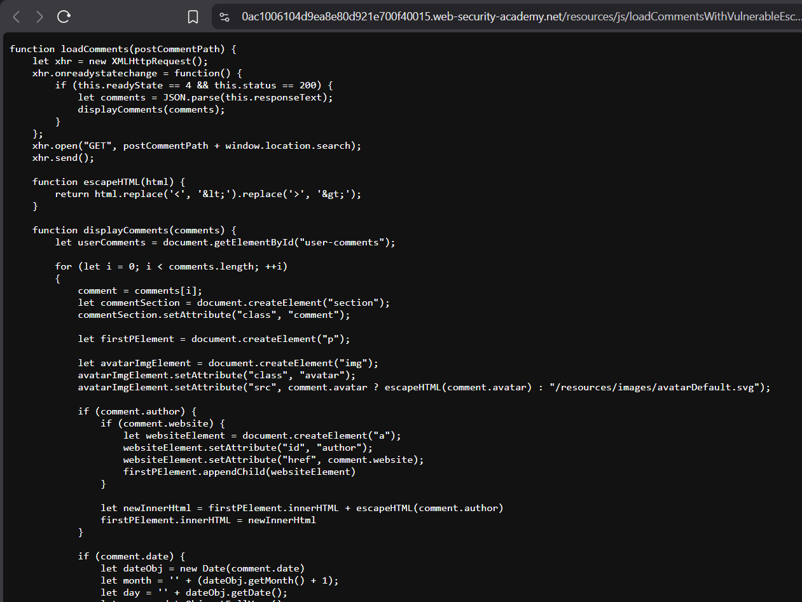Click the 'createElement("img")' line
This screenshot has height=602, width=802.
coord(228,363)
